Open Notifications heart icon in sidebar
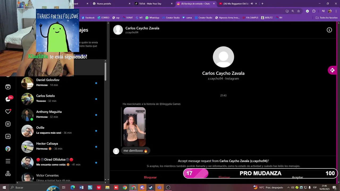This screenshot has height=191, width=340. (x=8, y=112)
